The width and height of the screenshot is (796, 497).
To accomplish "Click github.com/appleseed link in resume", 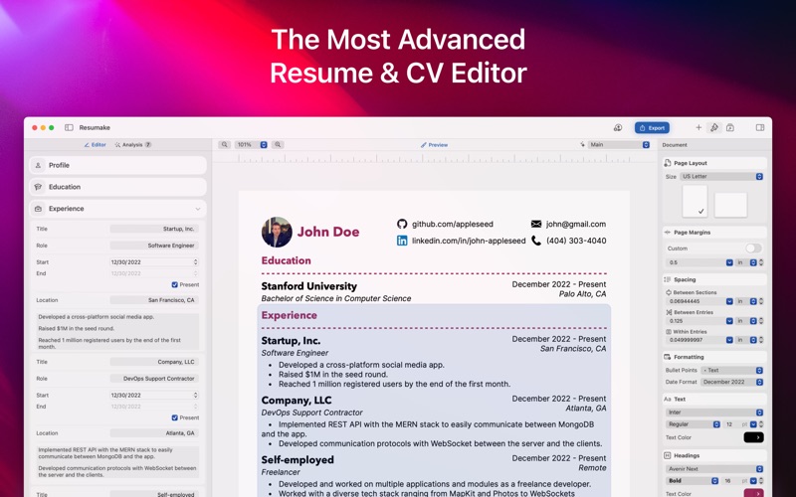I will 453,225.
